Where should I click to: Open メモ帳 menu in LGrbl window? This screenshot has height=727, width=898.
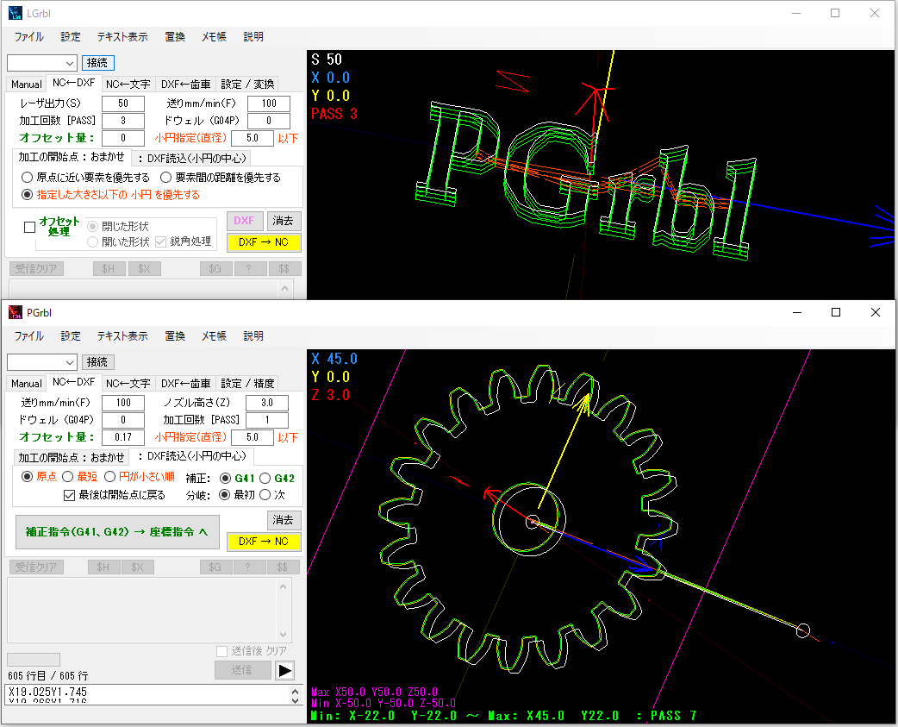(x=215, y=37)
